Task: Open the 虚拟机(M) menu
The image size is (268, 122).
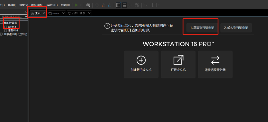Action: 37,5
